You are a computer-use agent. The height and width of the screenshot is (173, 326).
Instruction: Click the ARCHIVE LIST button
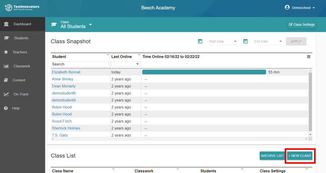(x=272, y=156)
